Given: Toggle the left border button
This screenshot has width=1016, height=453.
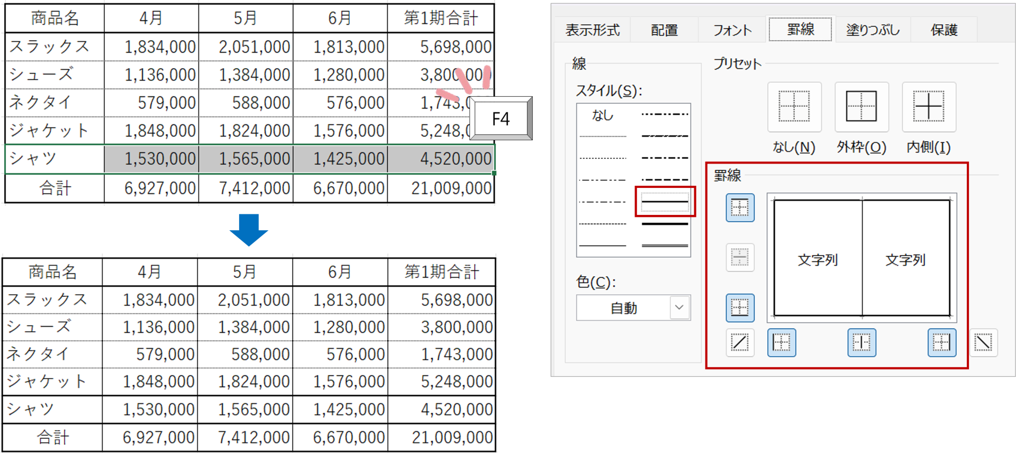Looking at the screenshot, I should pyautogui.click(x=781, y=342).
